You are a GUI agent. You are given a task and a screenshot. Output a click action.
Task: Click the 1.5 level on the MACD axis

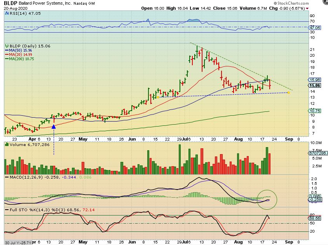coord(314,184)
